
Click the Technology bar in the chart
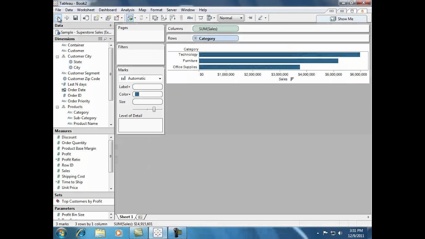tap(279, 54)
